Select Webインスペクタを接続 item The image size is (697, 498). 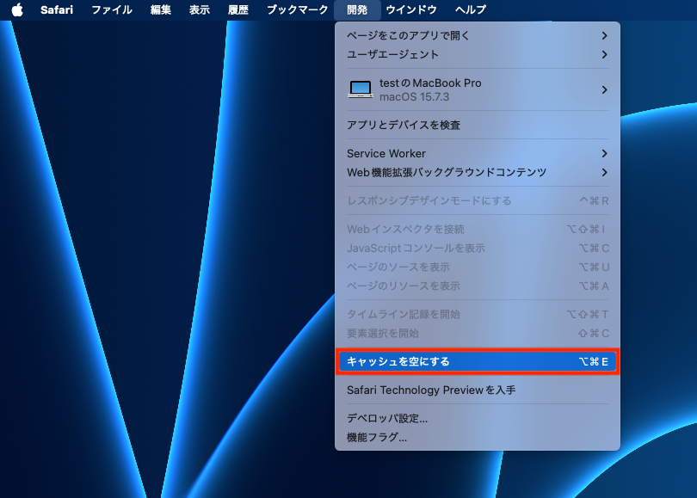[x=478, y=230]
